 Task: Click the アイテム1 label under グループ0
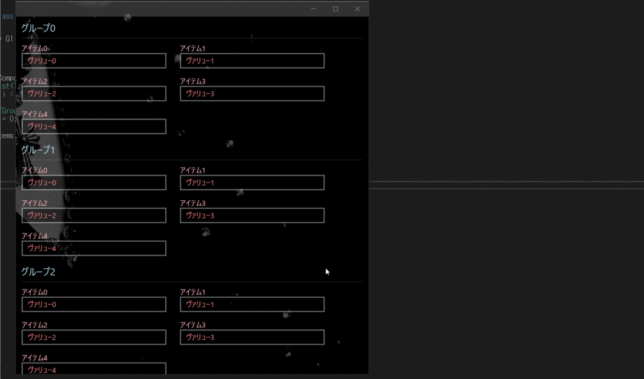[x=192, y=48]
